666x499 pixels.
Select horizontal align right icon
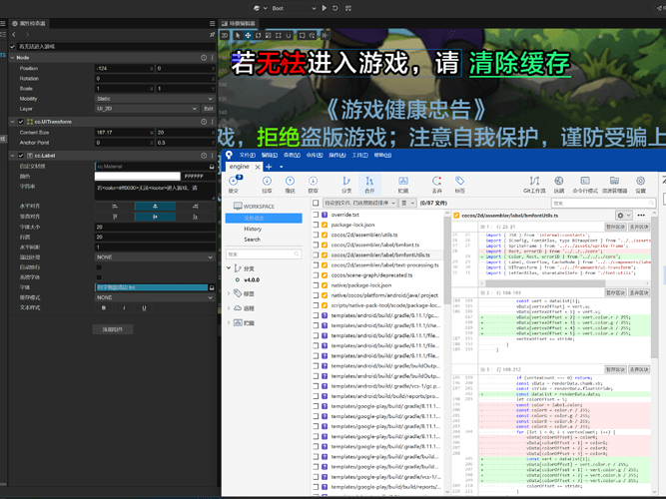[x=196, y=206]
